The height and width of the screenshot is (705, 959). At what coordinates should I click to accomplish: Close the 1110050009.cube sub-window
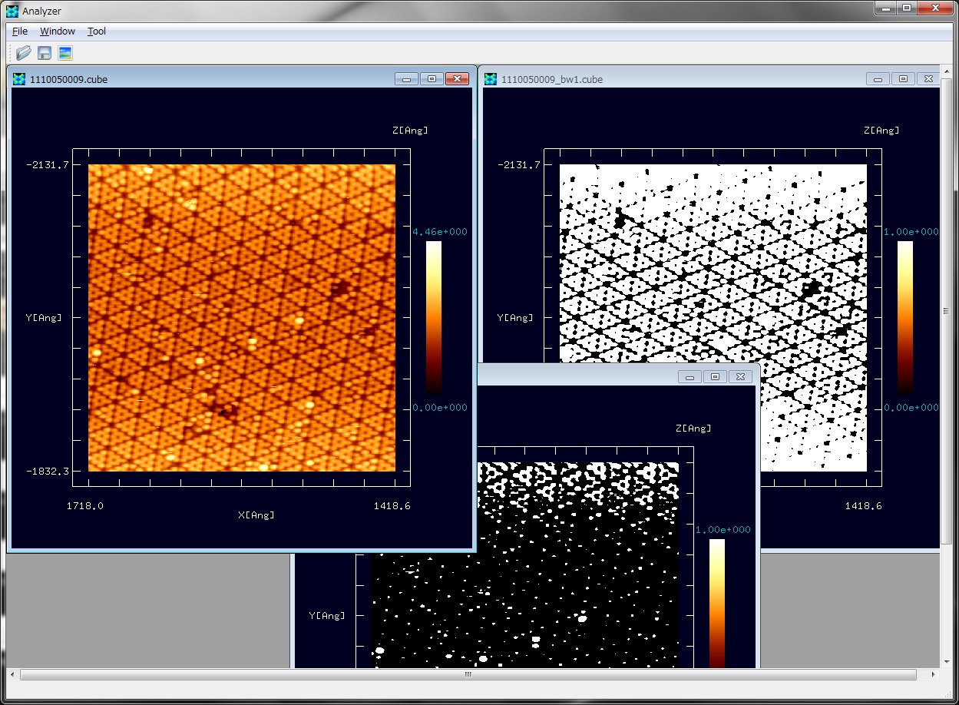tap(457, 78)
